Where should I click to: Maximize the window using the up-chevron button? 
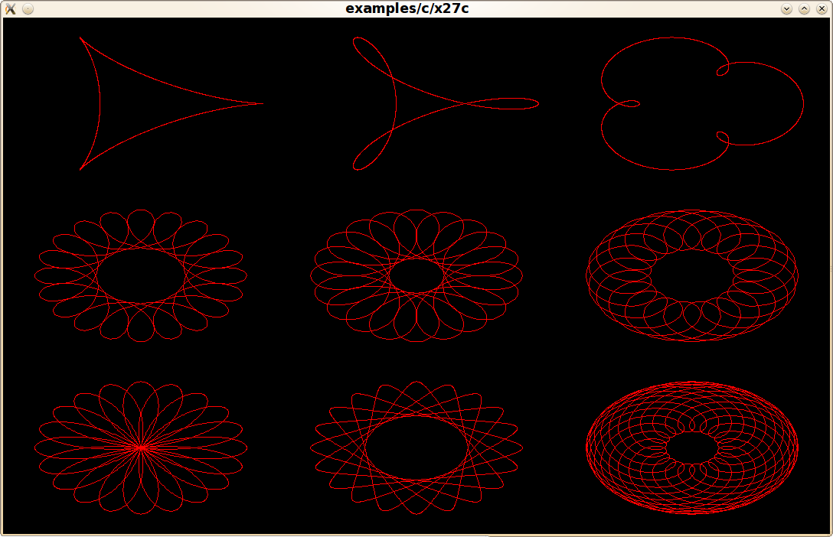click(x=804, y=8)
